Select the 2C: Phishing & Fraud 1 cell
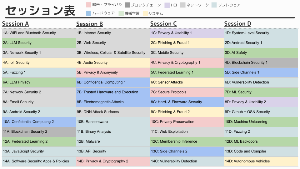The height and width of the screenshot is (169, 300). tap(187, 43)
